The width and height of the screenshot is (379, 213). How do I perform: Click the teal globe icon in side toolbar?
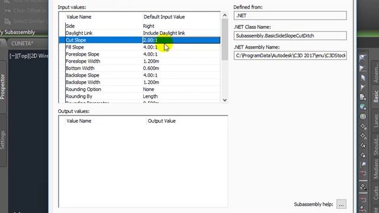click(363, 106)
